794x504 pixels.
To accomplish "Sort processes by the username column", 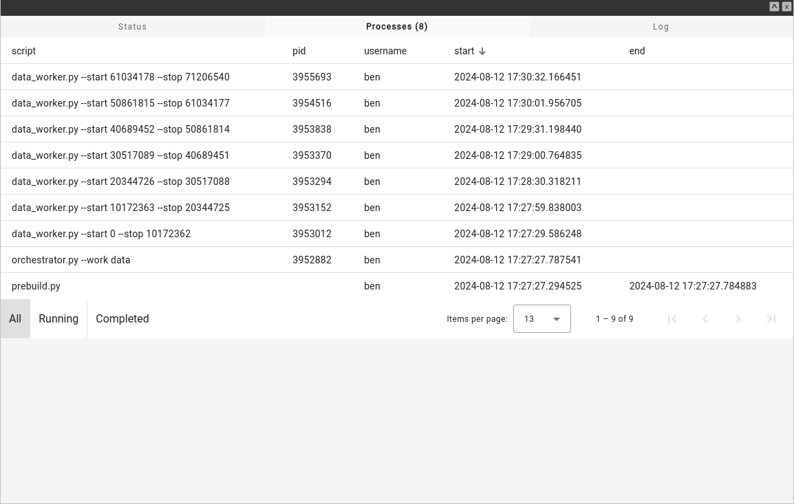I will (385, 51).
